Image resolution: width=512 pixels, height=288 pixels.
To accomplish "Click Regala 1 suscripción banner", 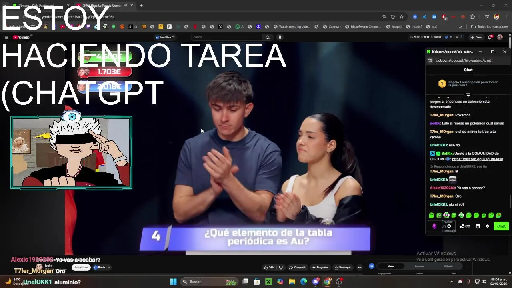I will pyautogui.click(x=468, y=84).
